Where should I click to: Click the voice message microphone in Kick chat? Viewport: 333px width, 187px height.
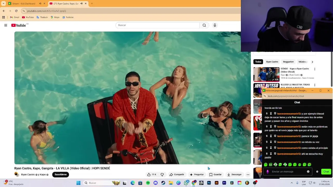[267, 172]
